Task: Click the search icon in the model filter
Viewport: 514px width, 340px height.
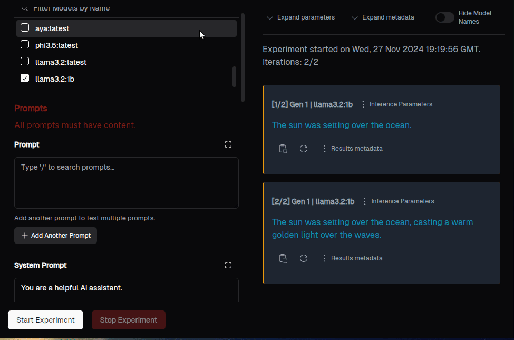Action: [x=25, y=8]
